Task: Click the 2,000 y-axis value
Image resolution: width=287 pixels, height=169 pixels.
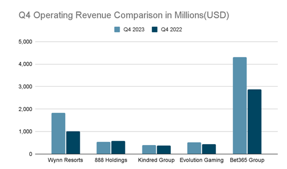Action: coord(25,109)
